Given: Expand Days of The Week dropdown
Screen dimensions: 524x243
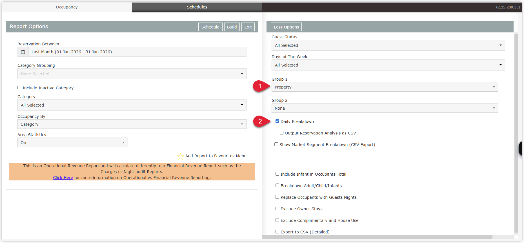Looking at the screenshot, I should point(388,65).
